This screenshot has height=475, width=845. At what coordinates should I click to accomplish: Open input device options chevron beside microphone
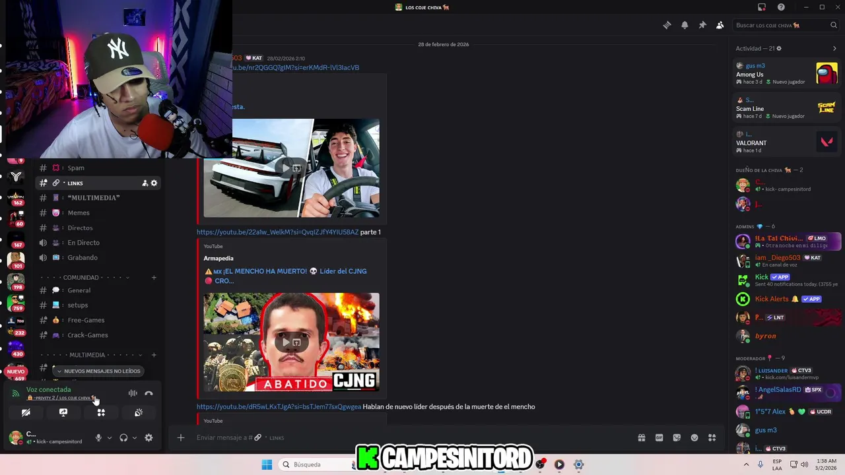coord(109,437)
